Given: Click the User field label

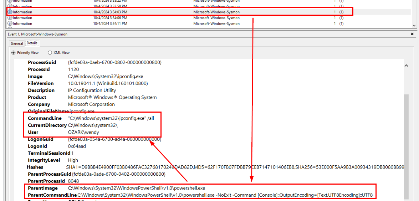Looking at the screenshot, I should point(33,132).
